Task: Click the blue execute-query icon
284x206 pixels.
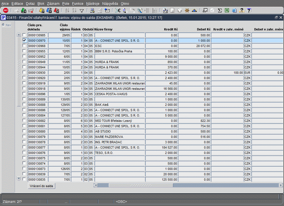Action: [x=49, y=11]
